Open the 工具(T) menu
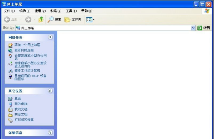Screen dimensions: 214x139 click(71, 11)
